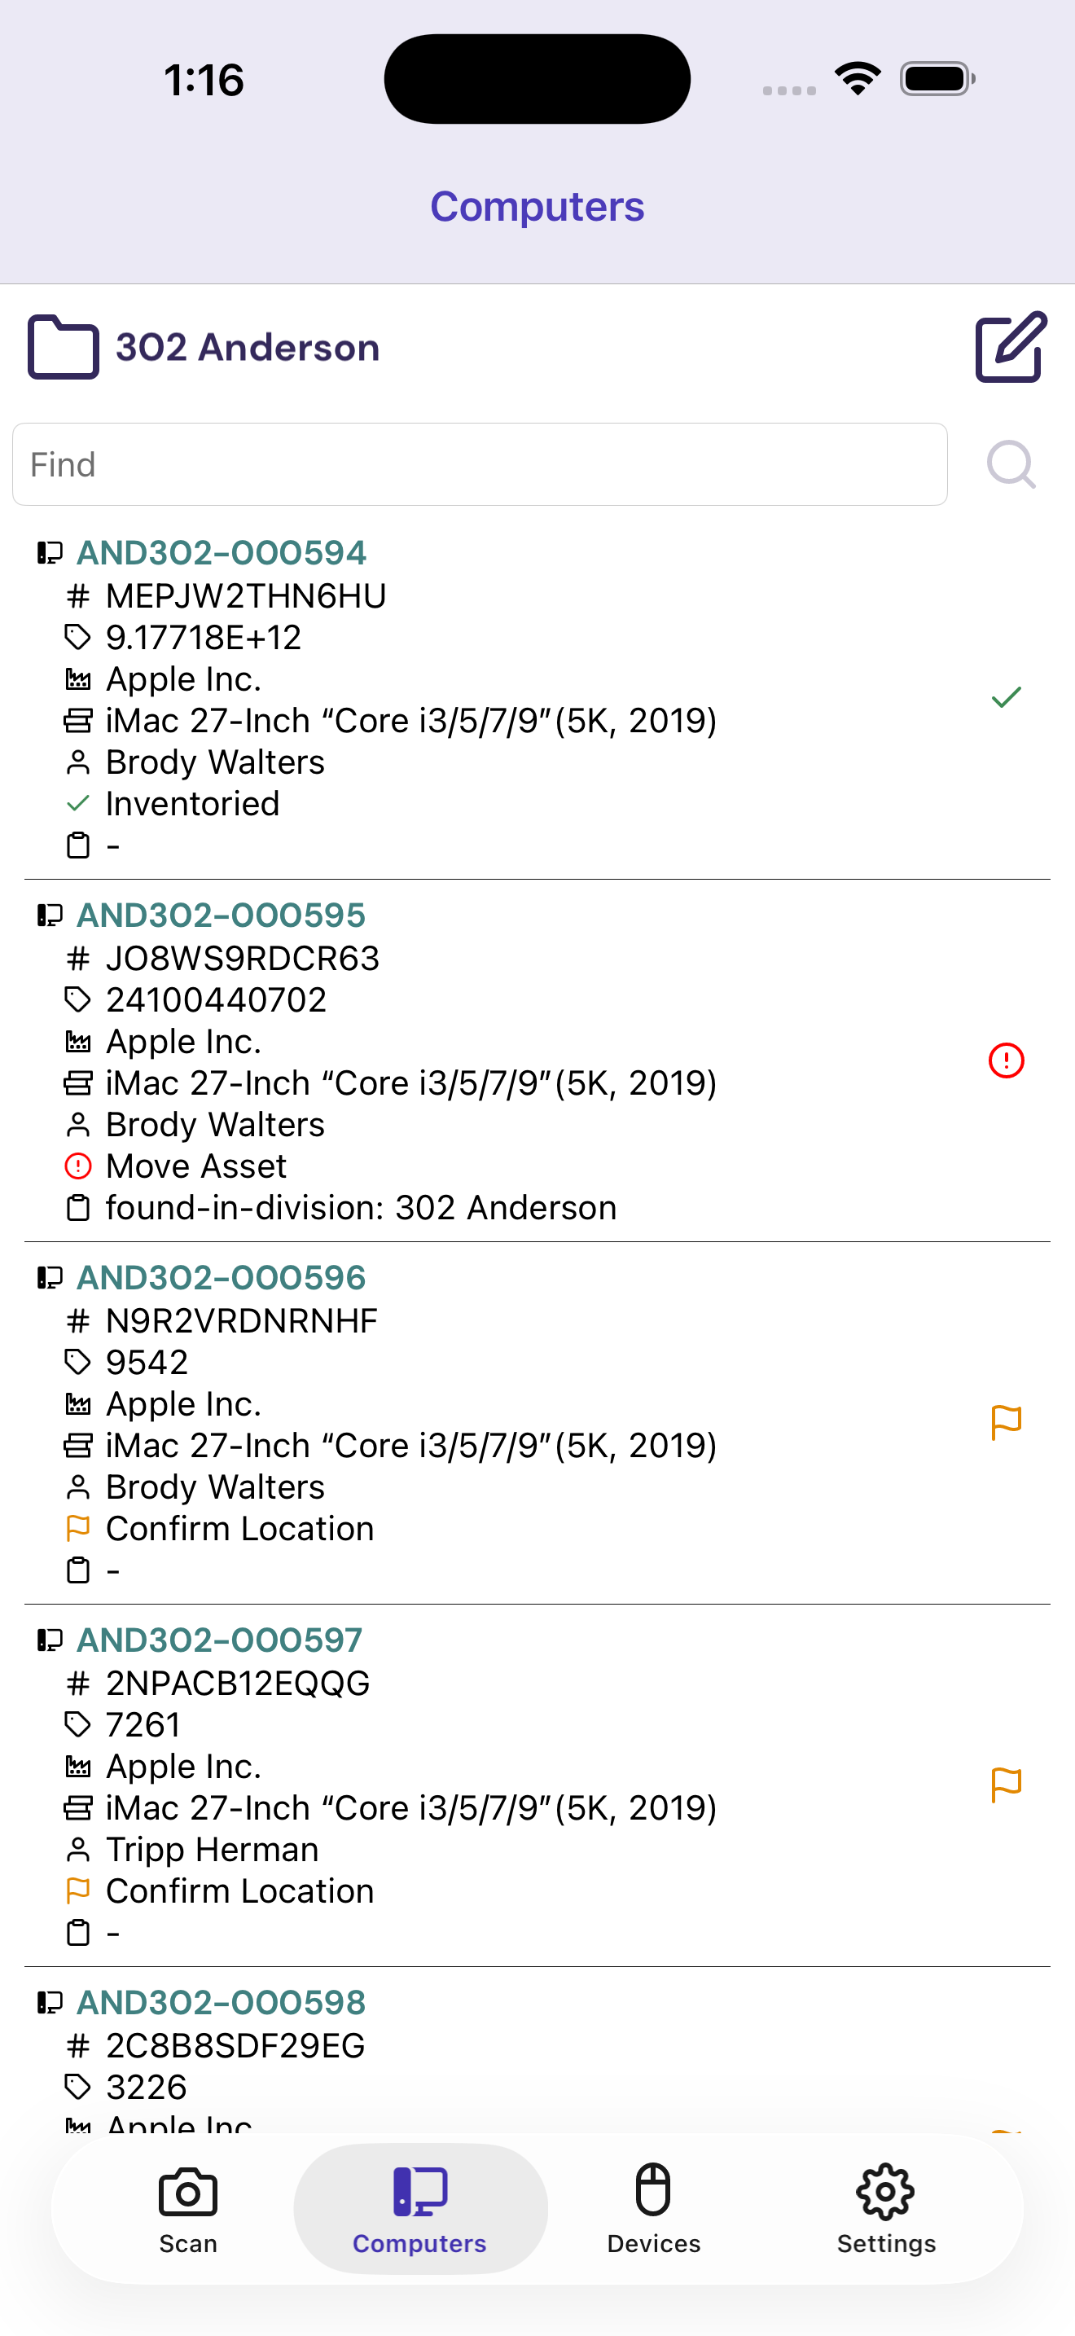Screen dimensions: 1075x2336
Task: Tap the magnifying glass search icon
Action: tap(1011, 464)
